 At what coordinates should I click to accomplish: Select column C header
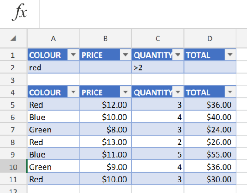(x=157, y=39)
